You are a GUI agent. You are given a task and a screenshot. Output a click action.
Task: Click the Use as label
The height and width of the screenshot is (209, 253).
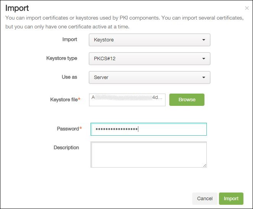pyautogui.click(x=69, y=77)
